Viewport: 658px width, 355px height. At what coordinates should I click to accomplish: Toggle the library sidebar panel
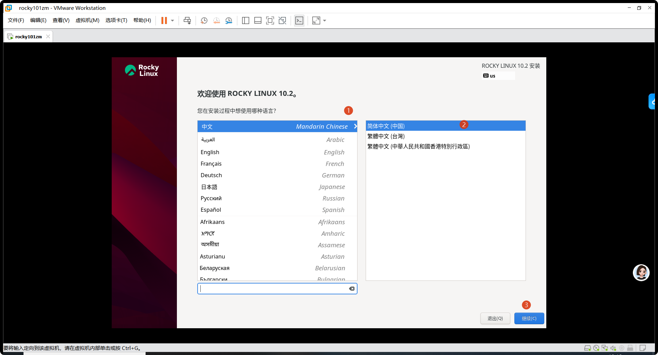pyautogui.click(x=245, y=21)
